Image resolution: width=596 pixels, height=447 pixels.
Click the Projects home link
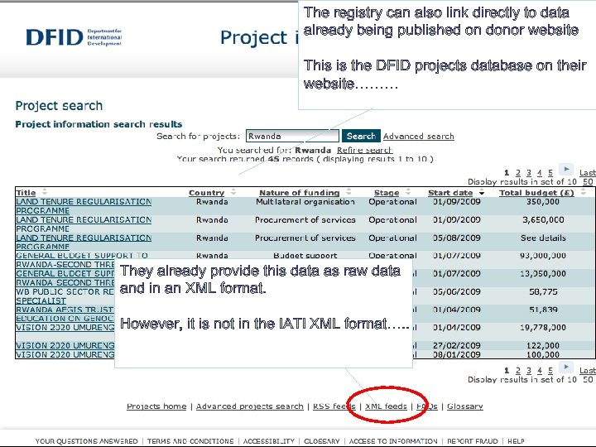pyautogui.click(x=156, y=406)
